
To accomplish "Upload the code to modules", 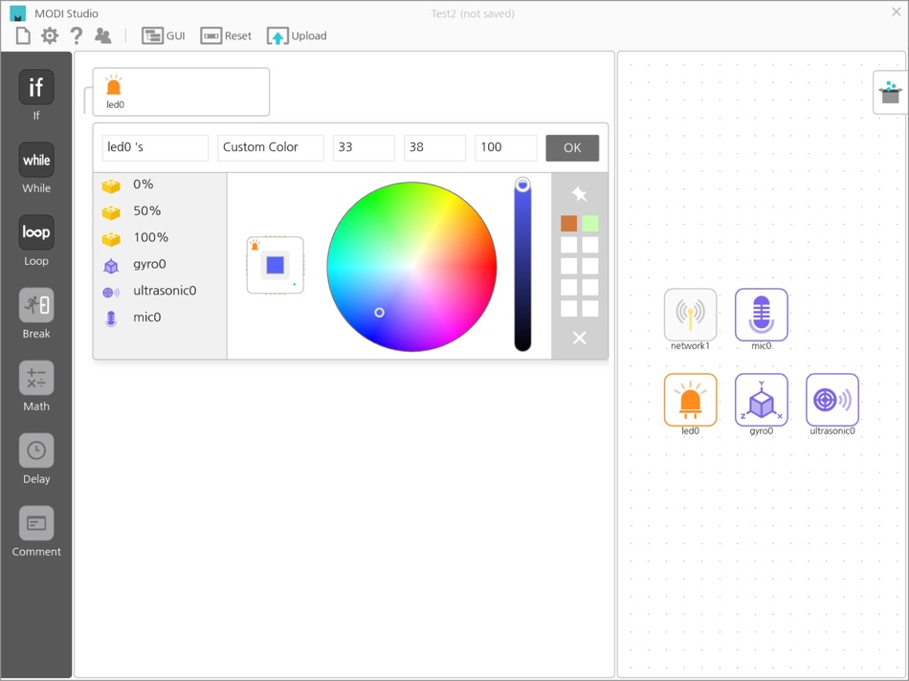I will coord(297,36).
